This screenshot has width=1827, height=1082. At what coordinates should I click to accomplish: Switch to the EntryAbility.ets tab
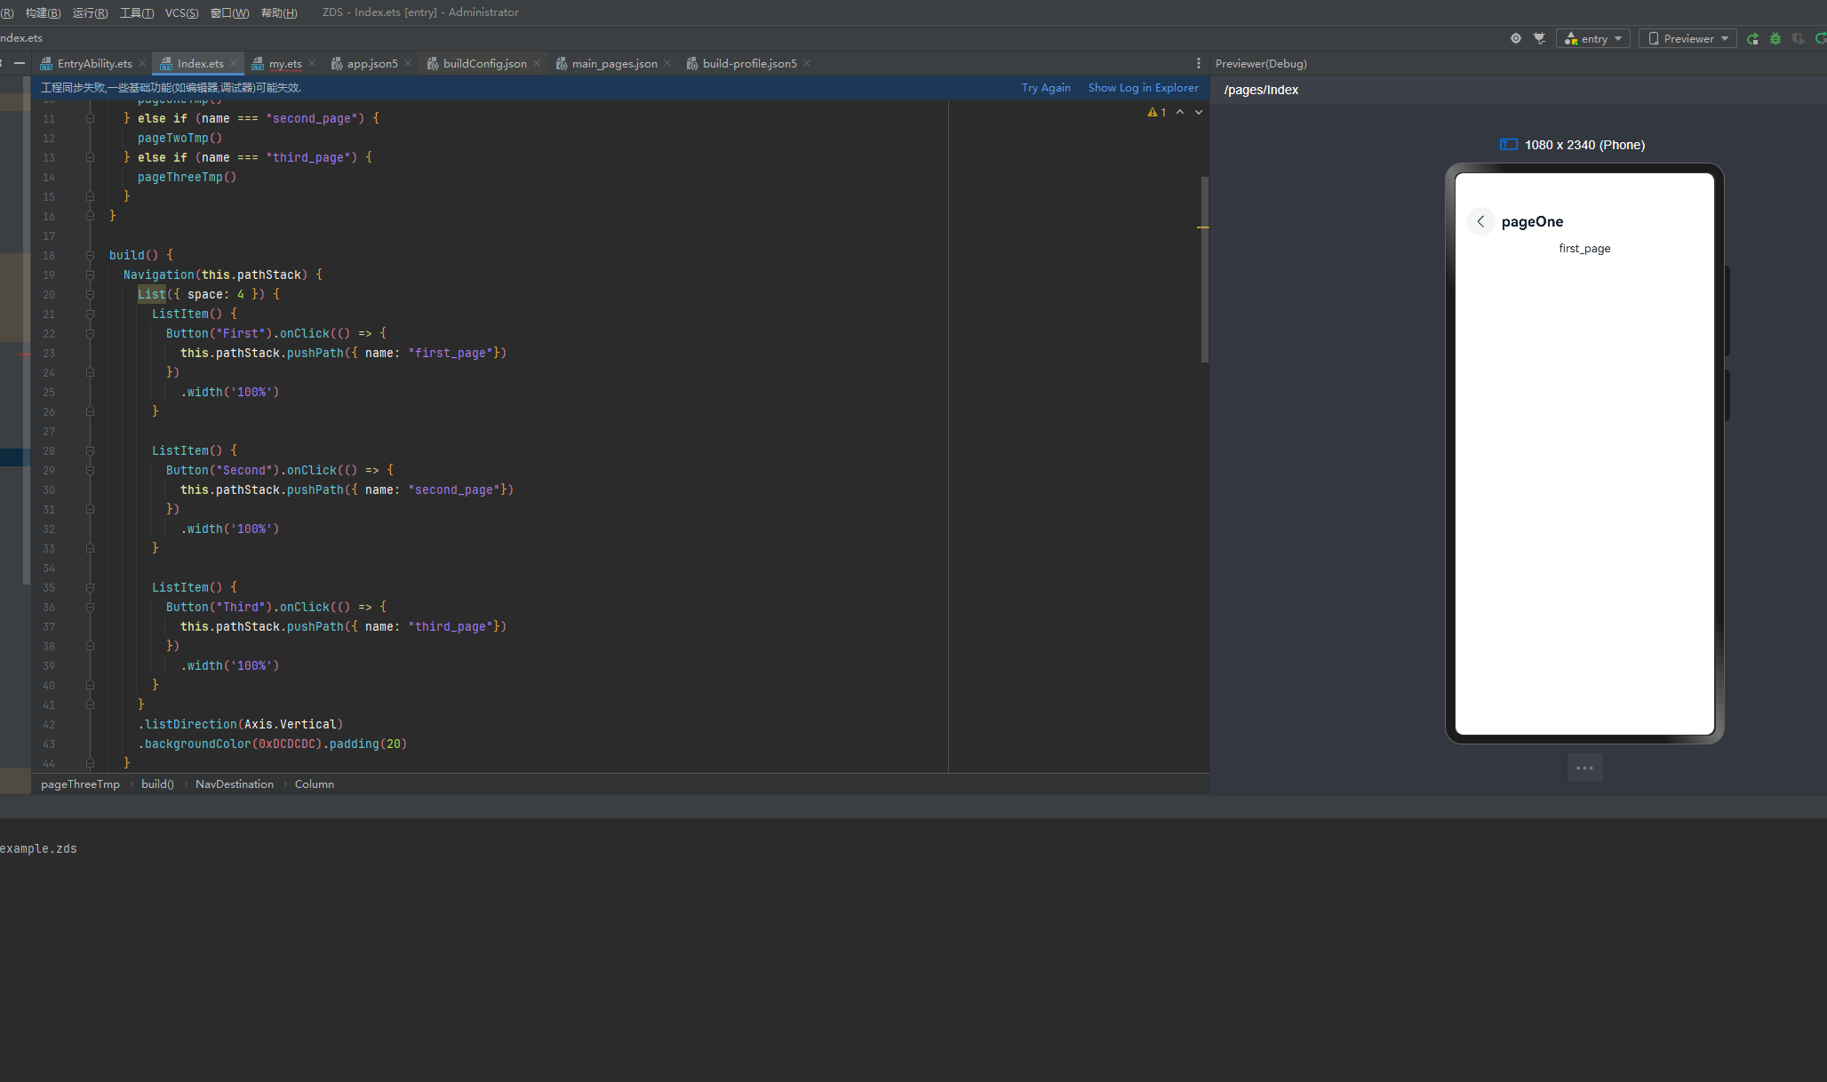(x=93, y=63)
